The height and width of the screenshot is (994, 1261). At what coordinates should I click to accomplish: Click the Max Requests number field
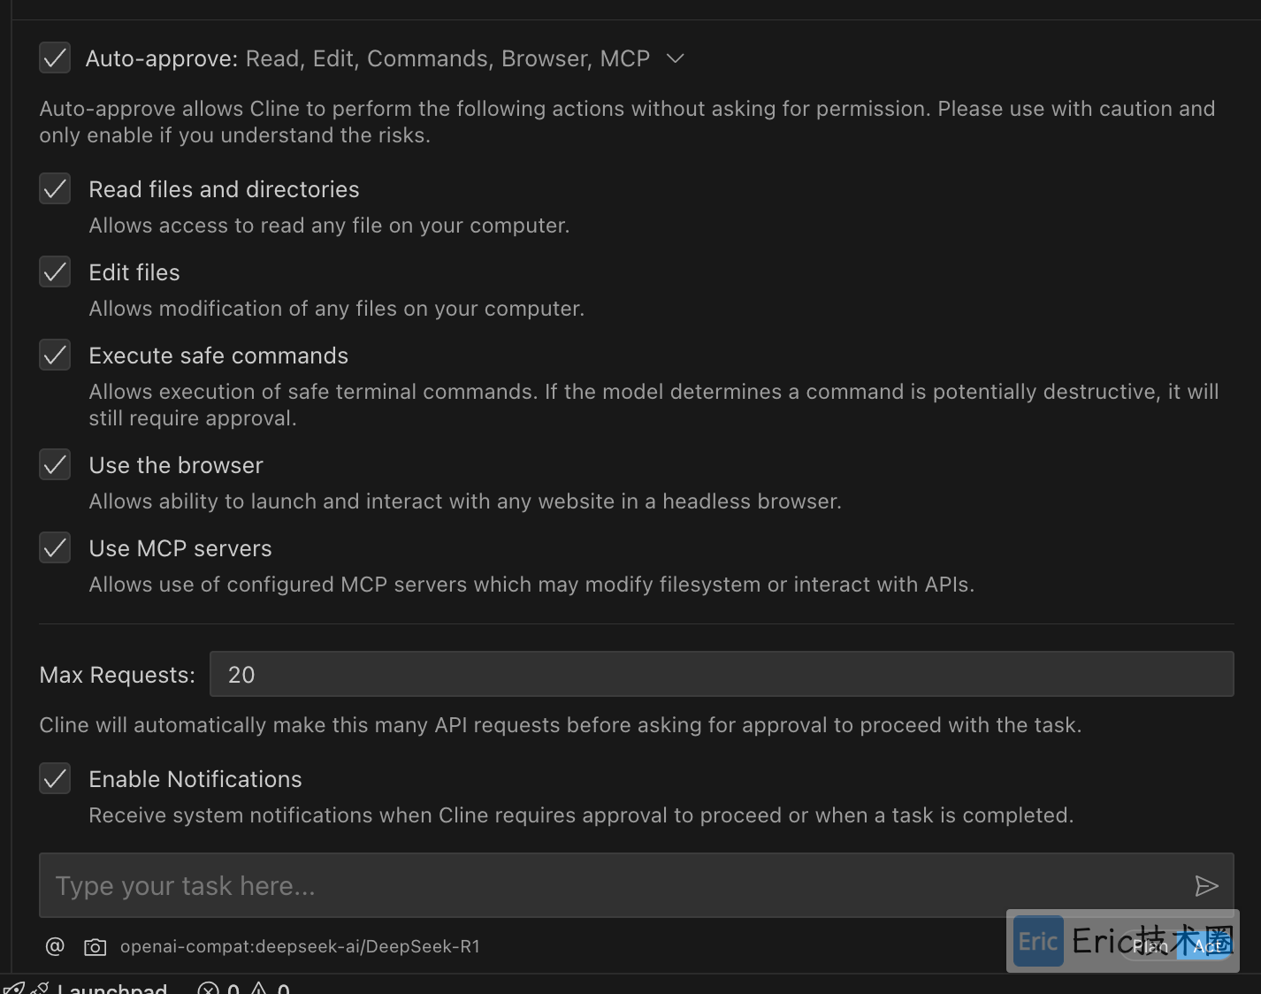tap(722, 675)
